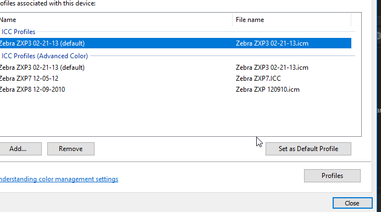Viewport: 381px width, 212px height.
Task: Click highlighted Zebra ZXP3 02-21-13.icm file name
Action: [x=272, y=43]
